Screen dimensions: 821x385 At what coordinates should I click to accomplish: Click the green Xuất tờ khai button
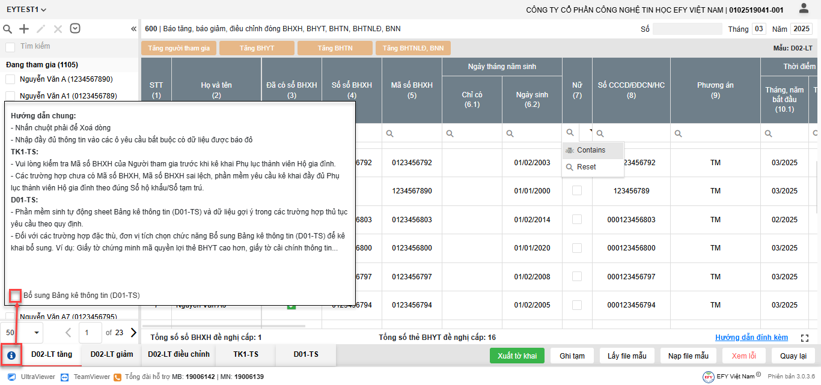(517, 356)
